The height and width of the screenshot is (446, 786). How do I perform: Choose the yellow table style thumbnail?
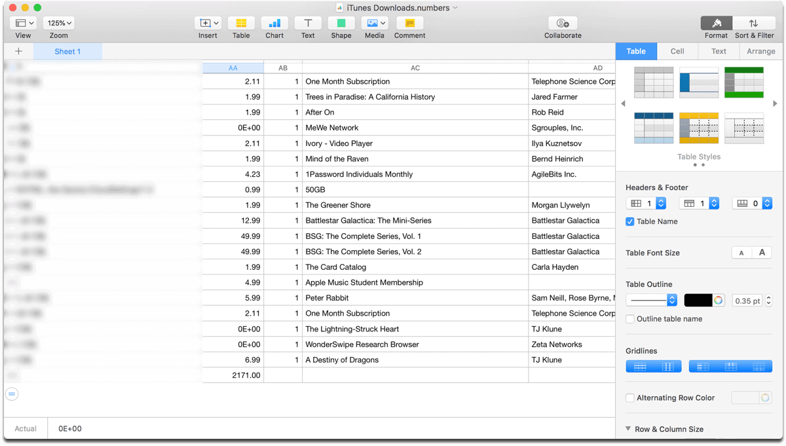point(699,128)
